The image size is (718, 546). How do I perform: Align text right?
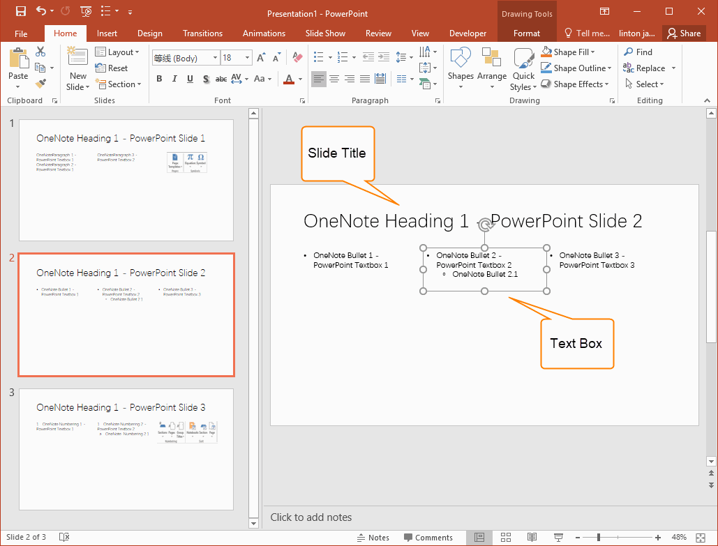pyautogui.click(x=350, y=79)
